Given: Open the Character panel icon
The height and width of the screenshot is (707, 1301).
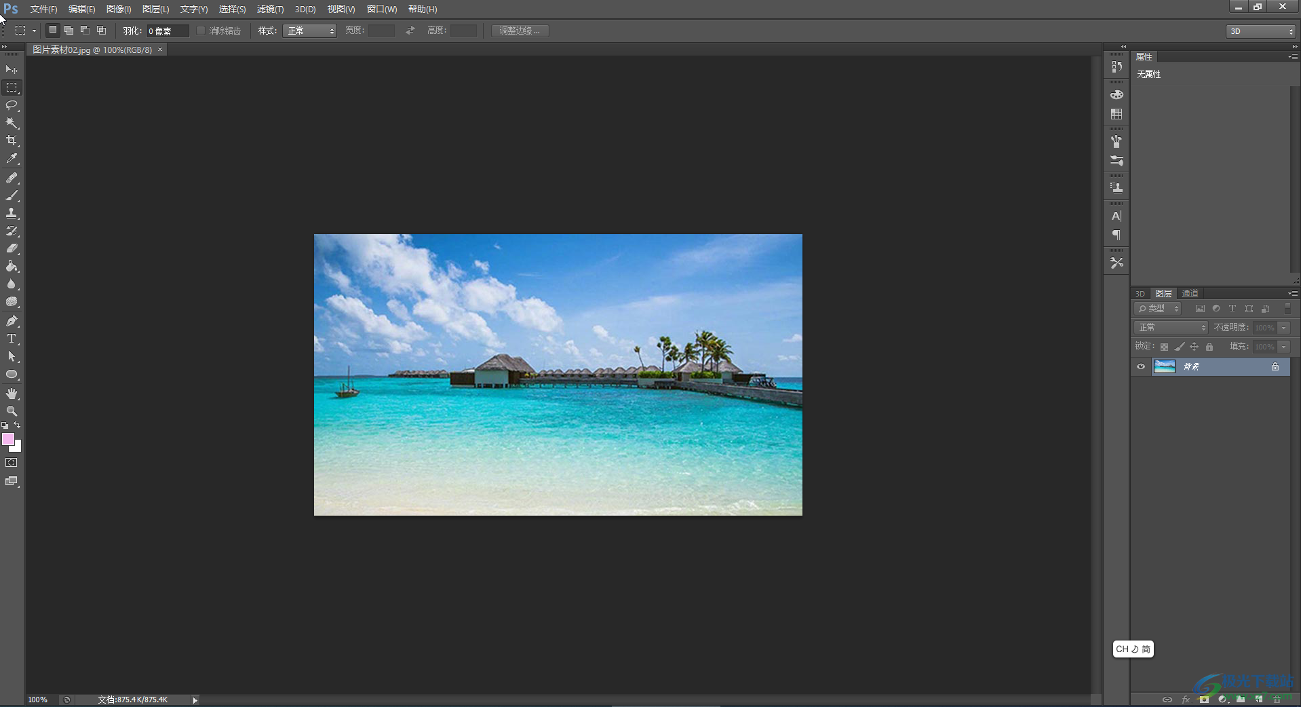Looking at the screenshot, I should [x=1116, y=216].
